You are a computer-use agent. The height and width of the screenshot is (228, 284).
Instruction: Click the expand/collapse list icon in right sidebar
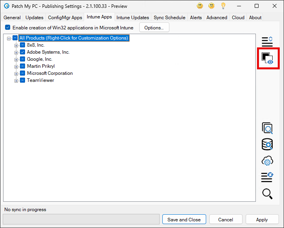(267, 41)
